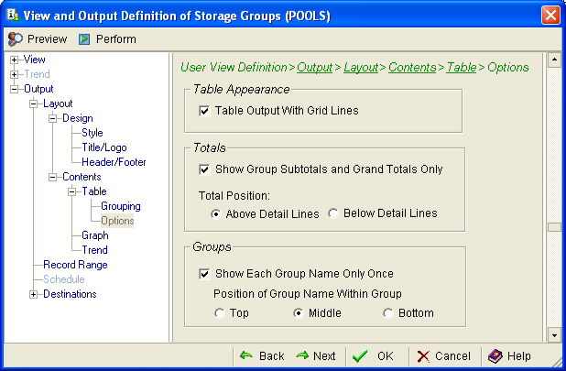Click the green Next arrow icon
Screen dimensions: 566x371
point(302,355)
